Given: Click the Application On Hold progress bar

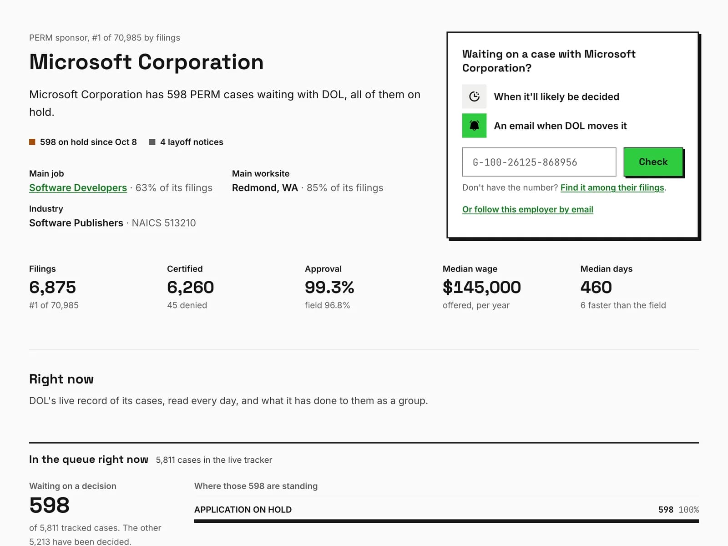Looking at the screenshot, I should [446, 521].
